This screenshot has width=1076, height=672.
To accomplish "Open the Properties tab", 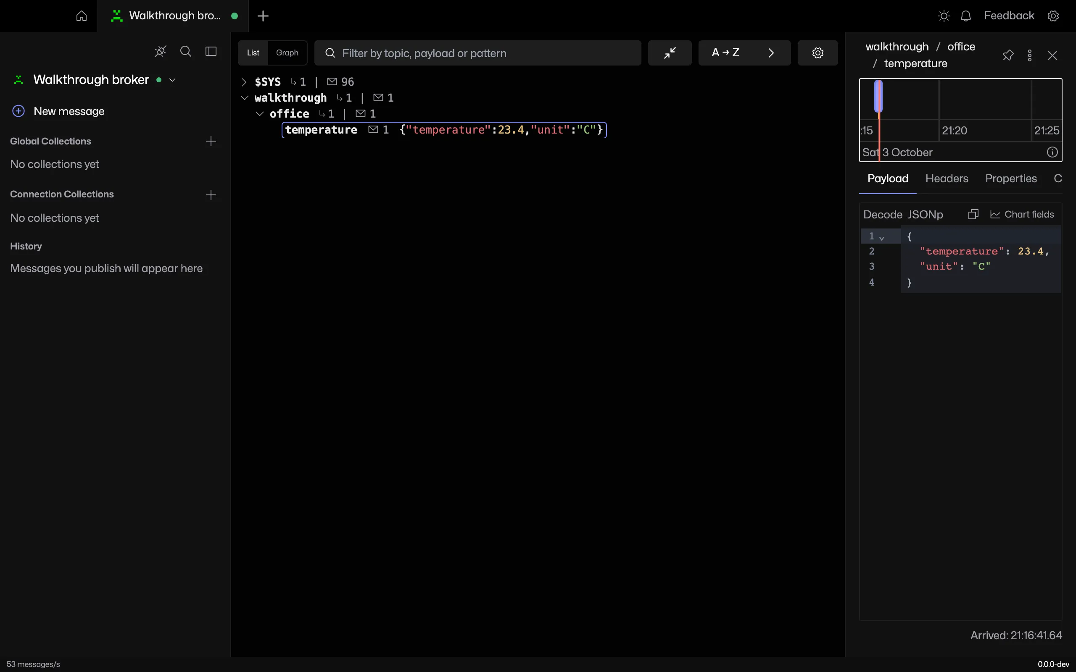I will click(1010, 178).
